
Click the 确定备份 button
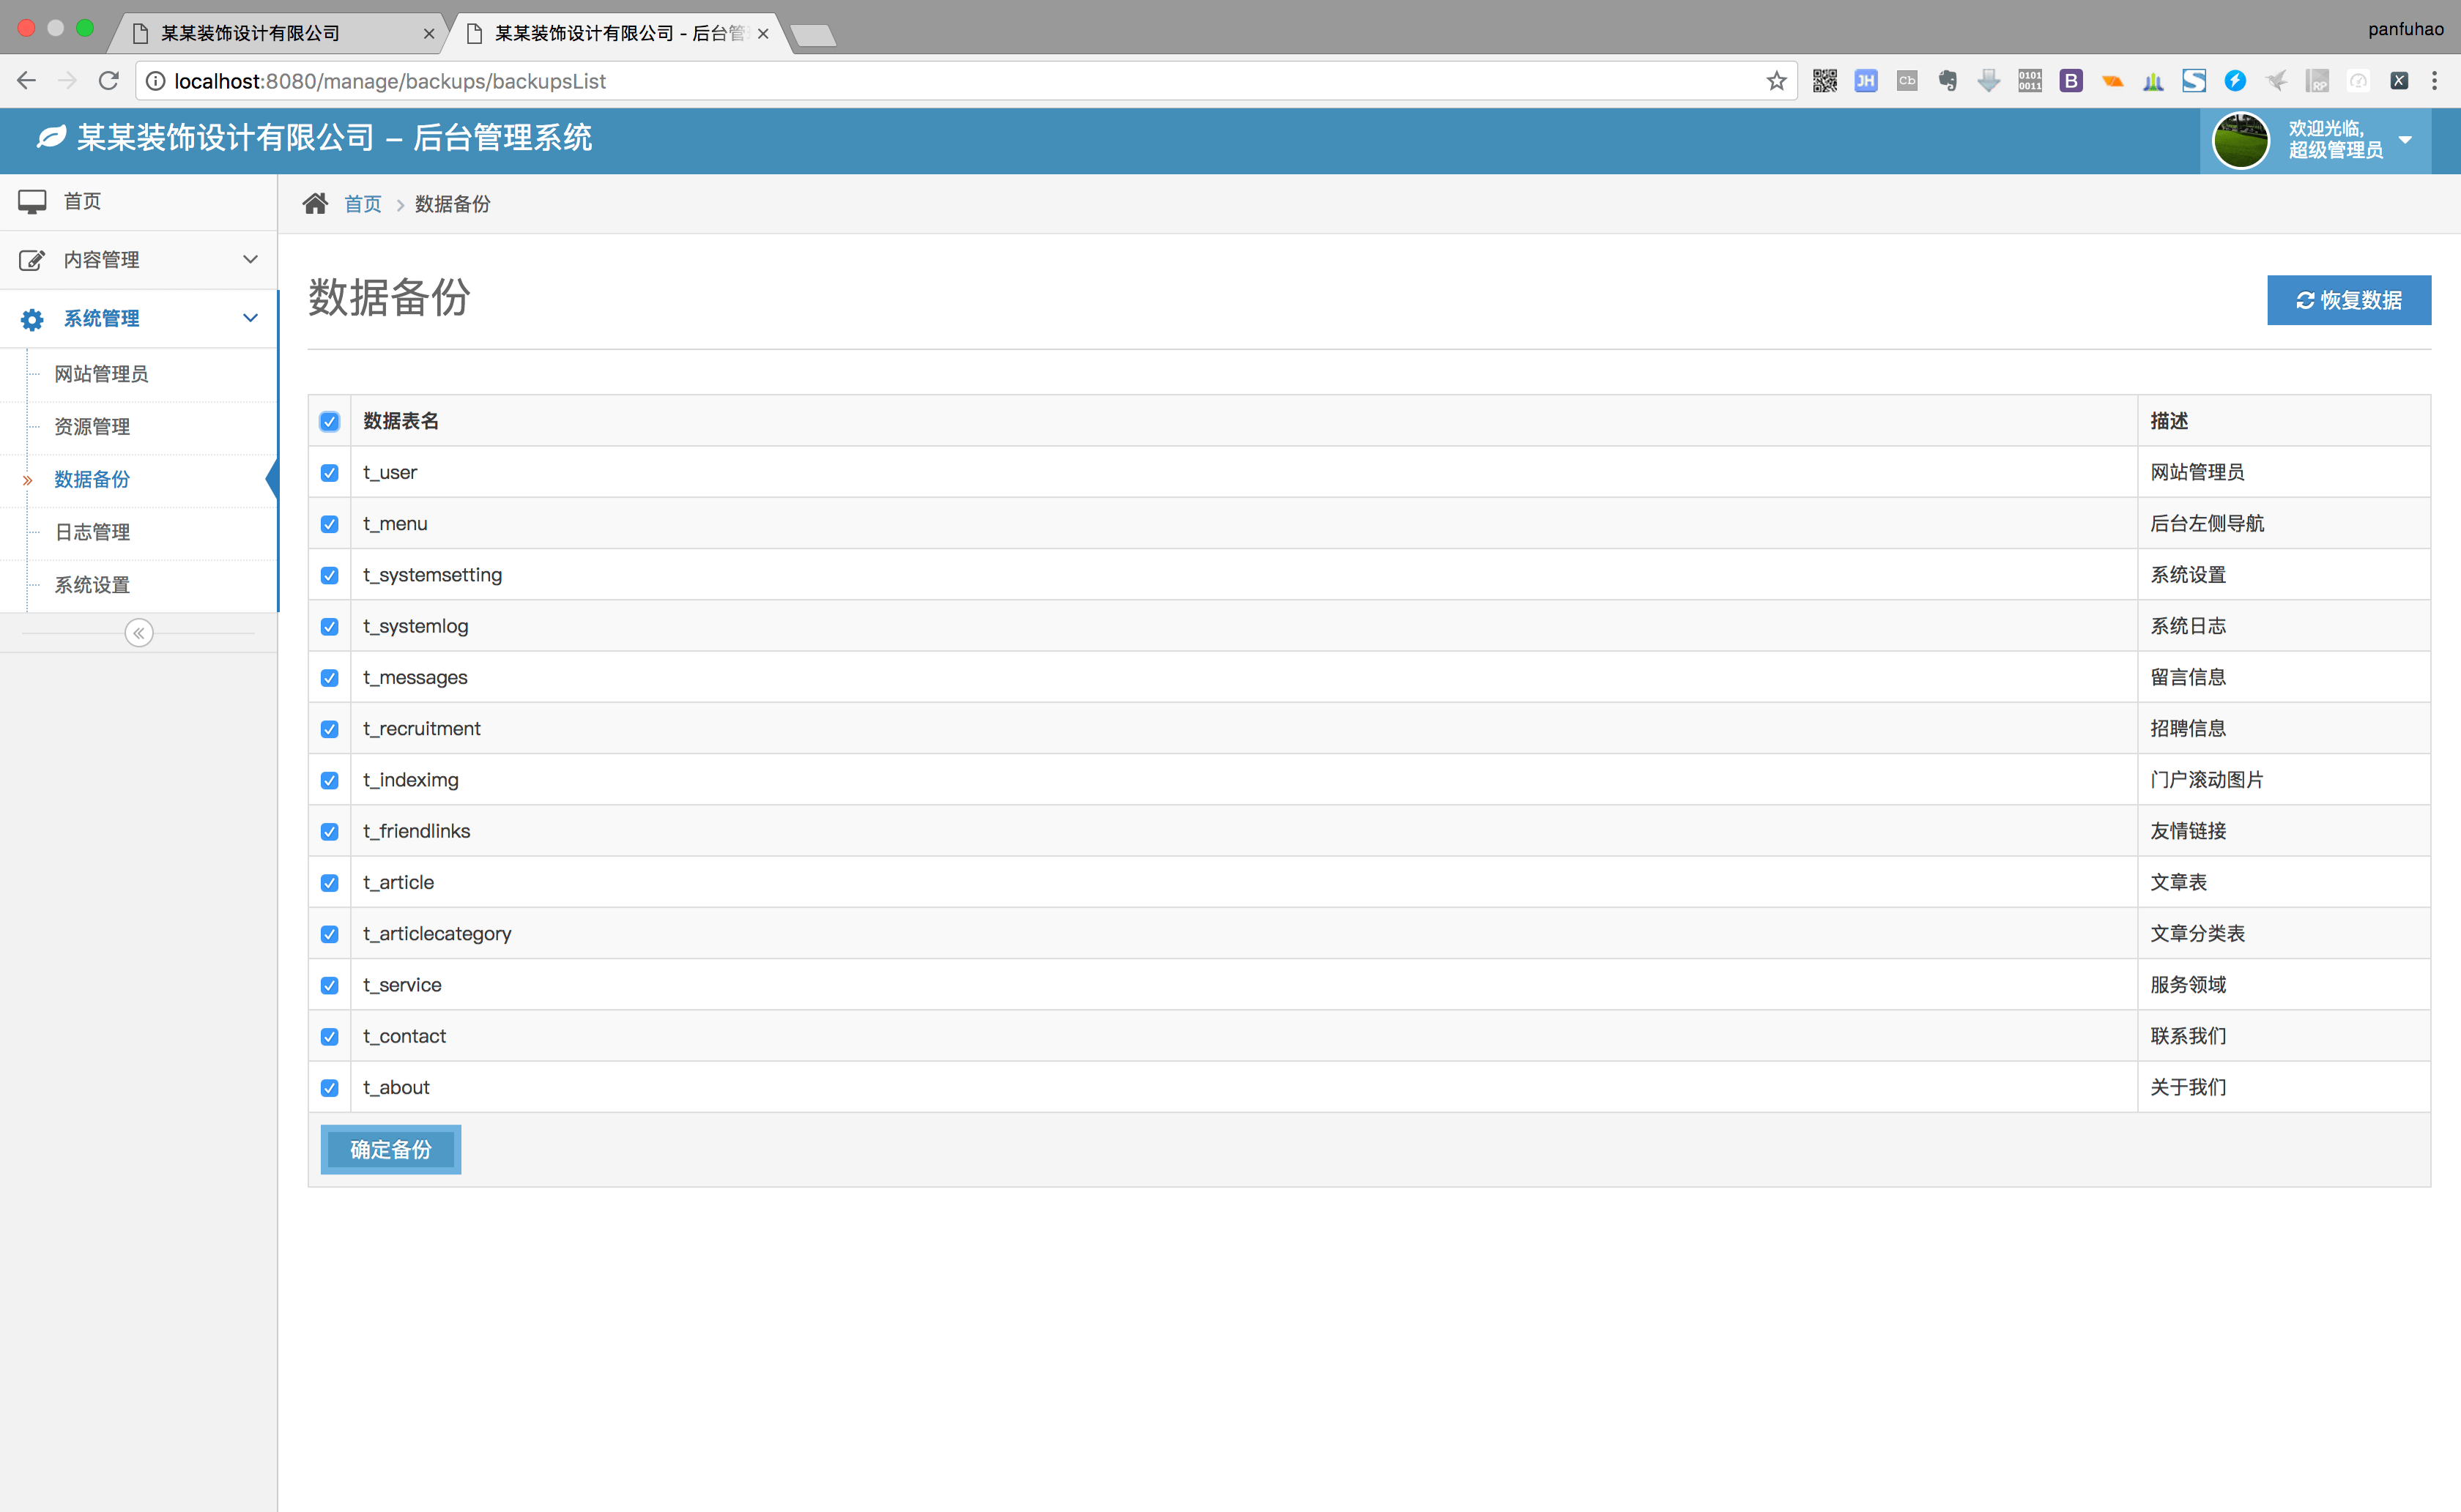point(390,1149)
